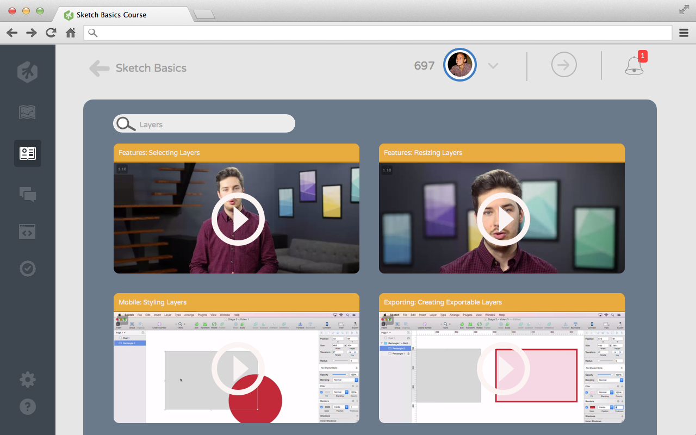Open the code window icon in sidebar
Screen dimensions: 696x435
(x=28, y=232)
